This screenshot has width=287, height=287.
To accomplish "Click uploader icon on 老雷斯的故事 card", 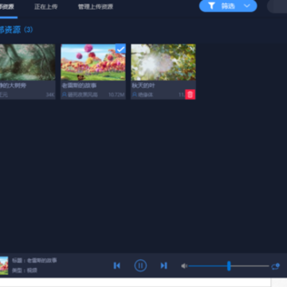I will 64,95.
